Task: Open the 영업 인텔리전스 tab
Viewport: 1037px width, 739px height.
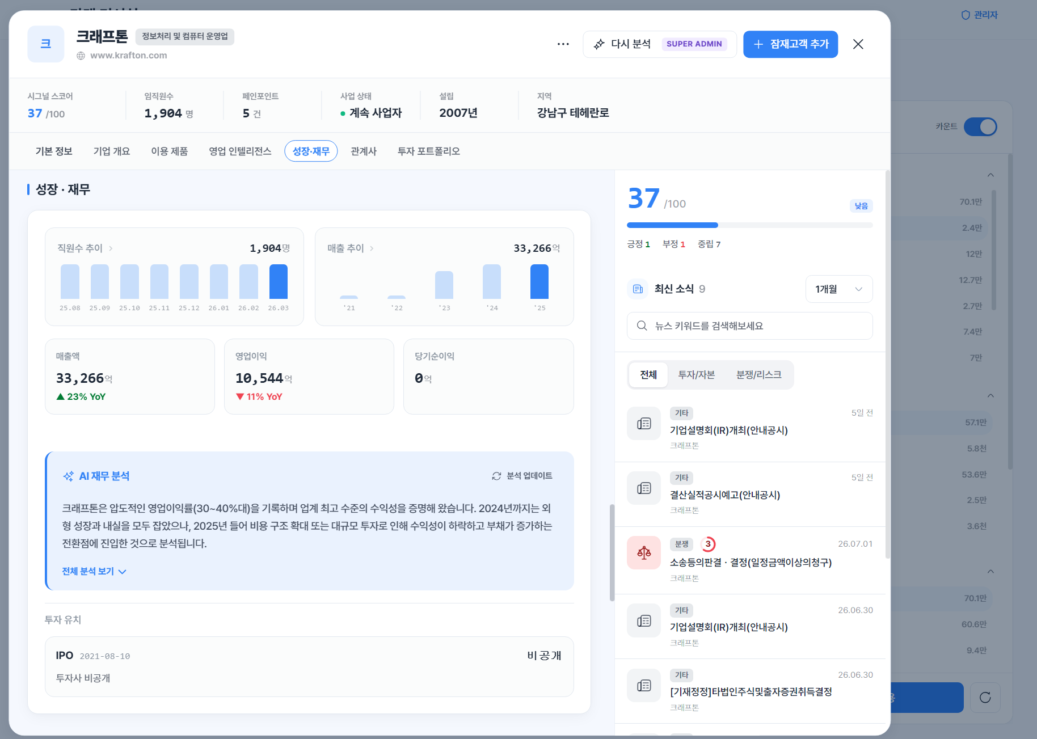Action: (240, 151)
